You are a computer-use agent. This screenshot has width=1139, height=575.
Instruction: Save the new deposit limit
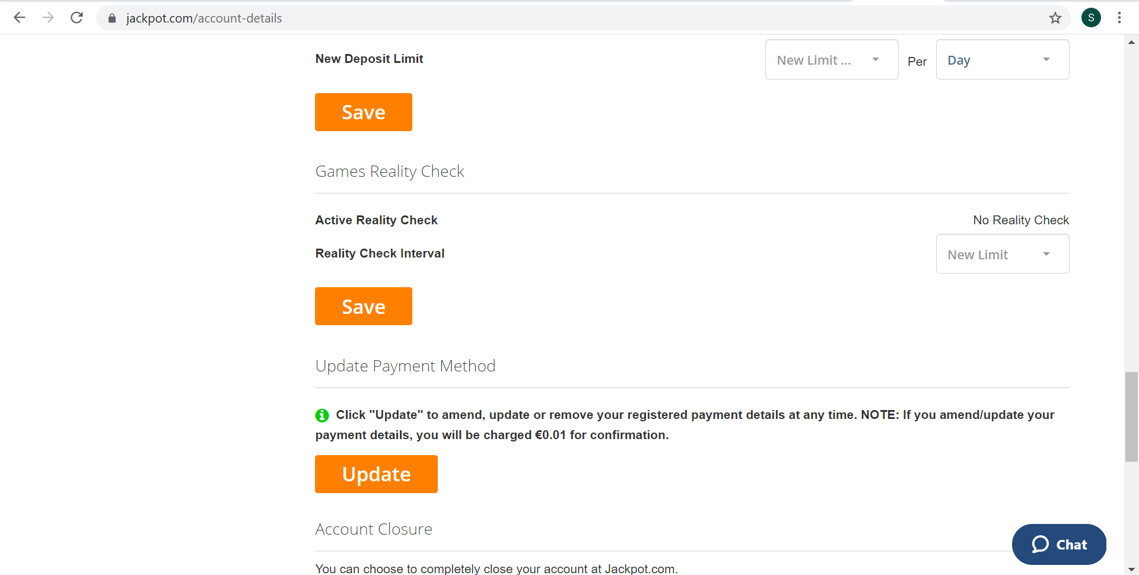364,112
